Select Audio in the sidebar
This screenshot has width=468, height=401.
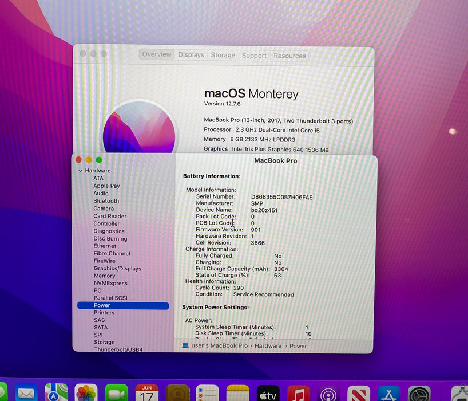point(101,193)
